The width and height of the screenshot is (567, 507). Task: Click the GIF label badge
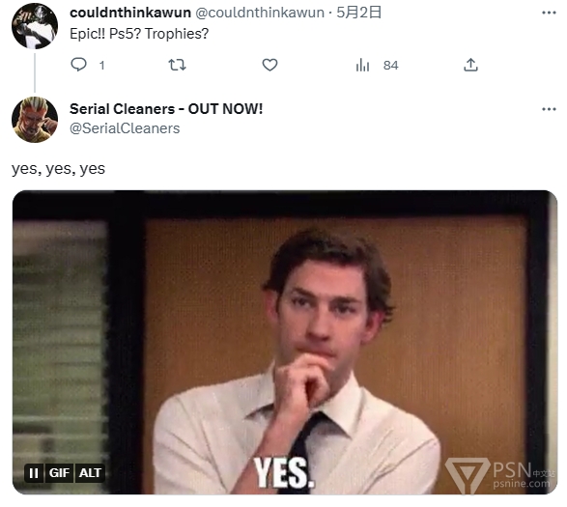coord(59,473)
